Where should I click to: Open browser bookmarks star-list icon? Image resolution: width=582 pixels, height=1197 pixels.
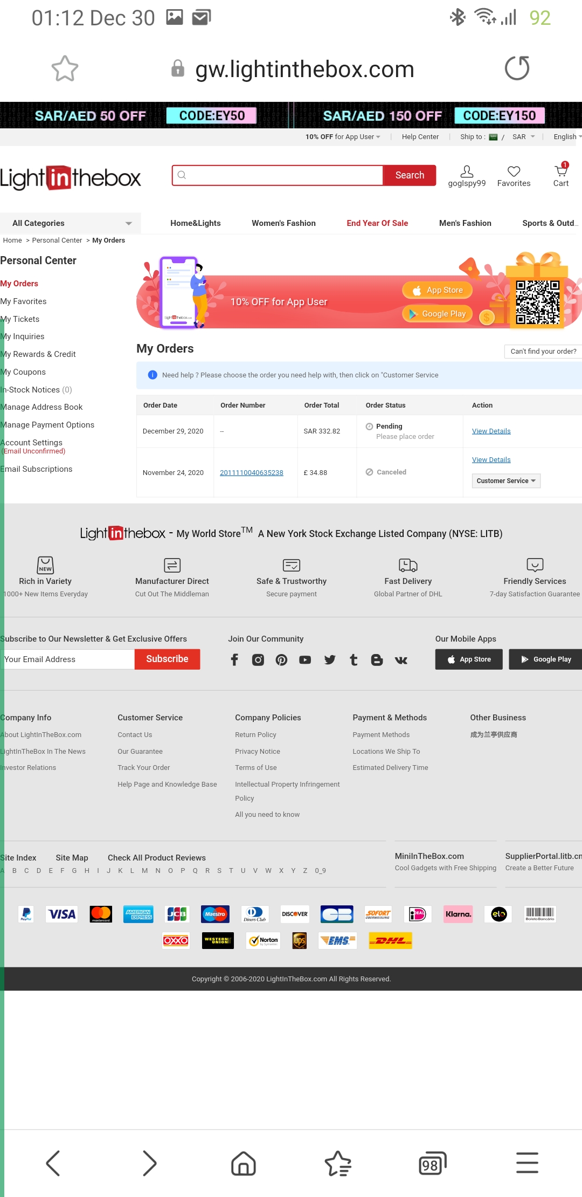pyautogui.click(x=338, y=1163)
